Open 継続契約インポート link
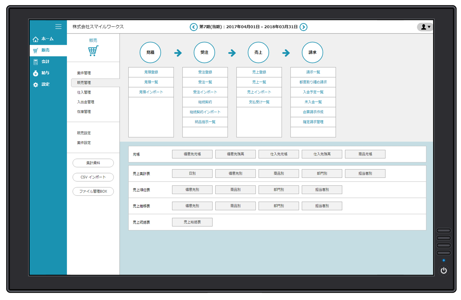Image resolution: width=461 pixels, height=300 pixels. pos(205,112)
